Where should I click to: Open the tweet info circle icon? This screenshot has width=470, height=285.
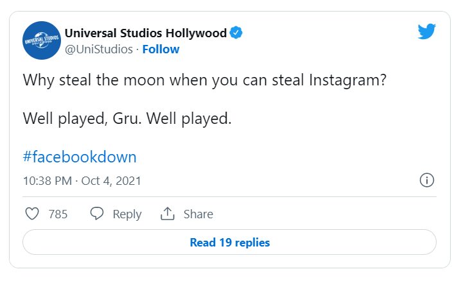(427, 180)
